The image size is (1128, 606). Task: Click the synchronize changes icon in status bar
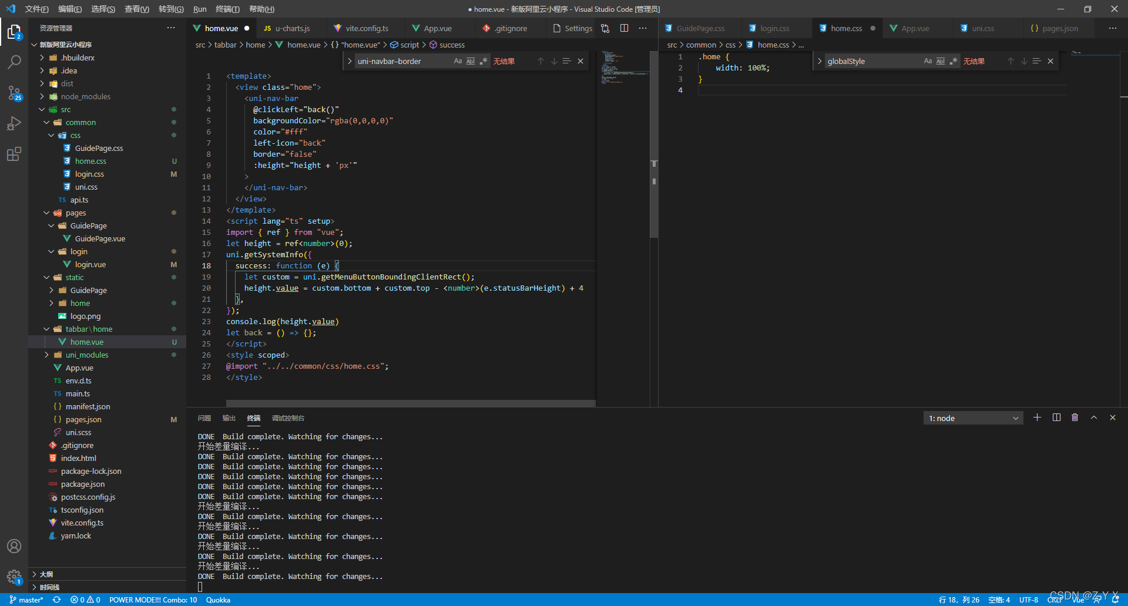pyautogui.click(x=56, y=600)
